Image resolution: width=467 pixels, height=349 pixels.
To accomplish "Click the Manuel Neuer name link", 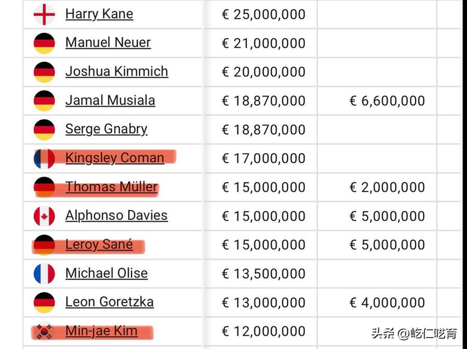I will coord(107,43).
